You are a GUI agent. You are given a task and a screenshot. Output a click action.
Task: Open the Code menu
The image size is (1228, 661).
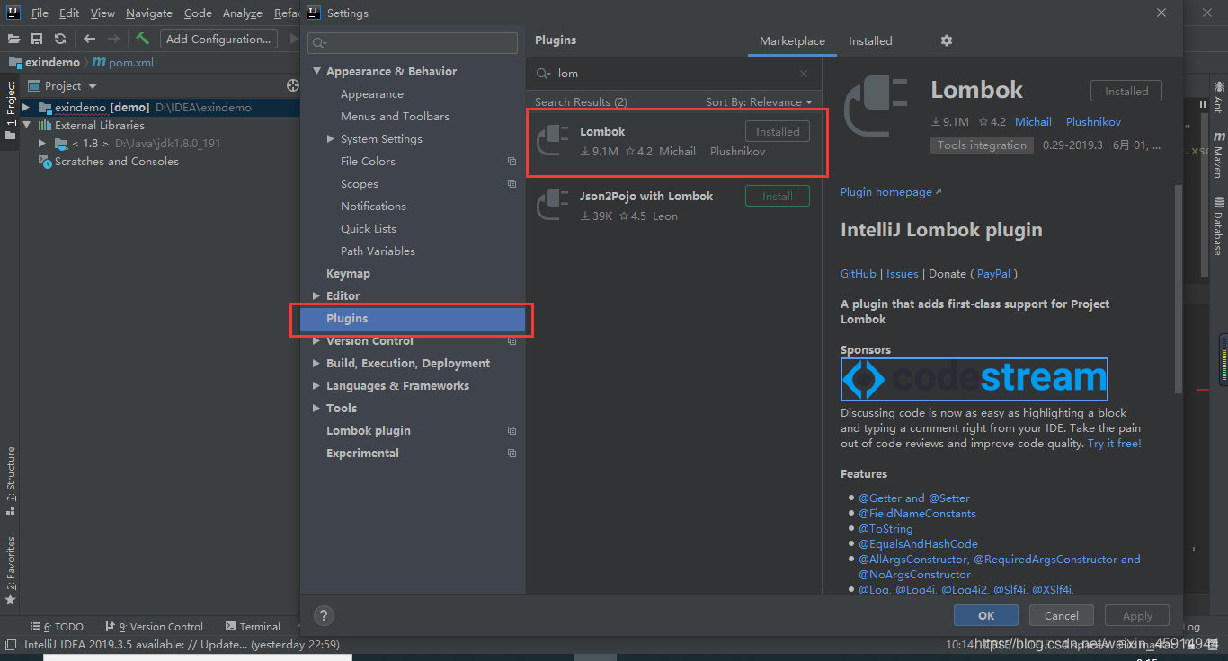pyautogui.click(x=198, y=13)
